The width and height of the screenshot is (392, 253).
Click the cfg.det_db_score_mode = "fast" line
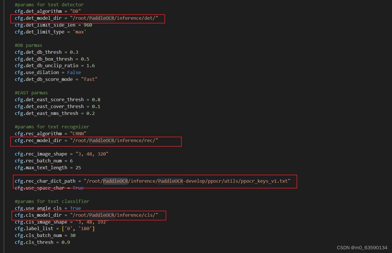[x=56, y=79]
